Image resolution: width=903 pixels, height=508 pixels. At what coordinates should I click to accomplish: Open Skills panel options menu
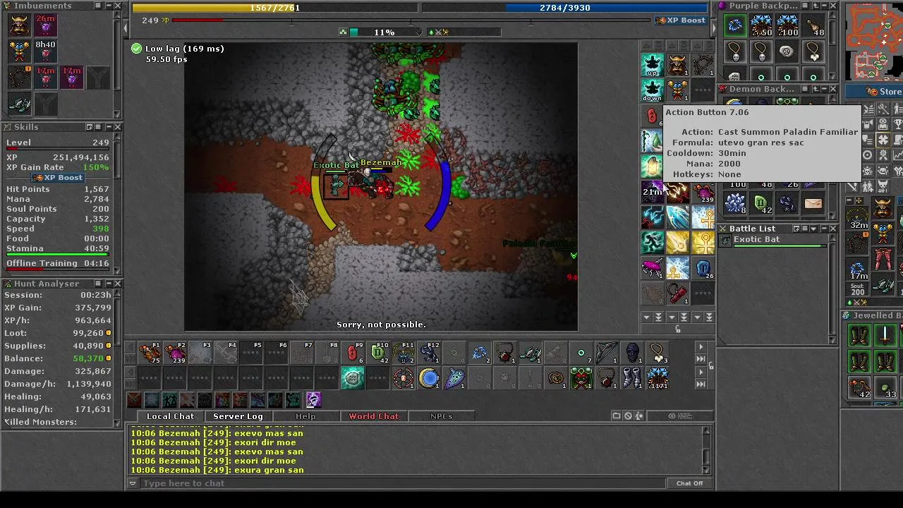pos(99,127)
